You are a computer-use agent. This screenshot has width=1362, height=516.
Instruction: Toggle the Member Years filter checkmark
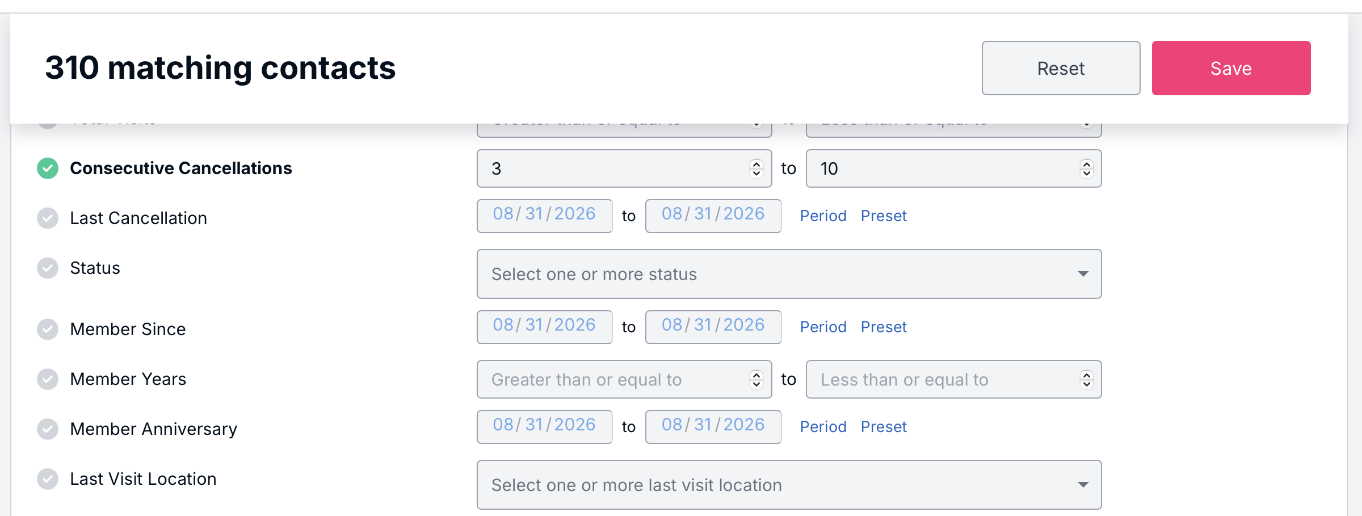48,379
